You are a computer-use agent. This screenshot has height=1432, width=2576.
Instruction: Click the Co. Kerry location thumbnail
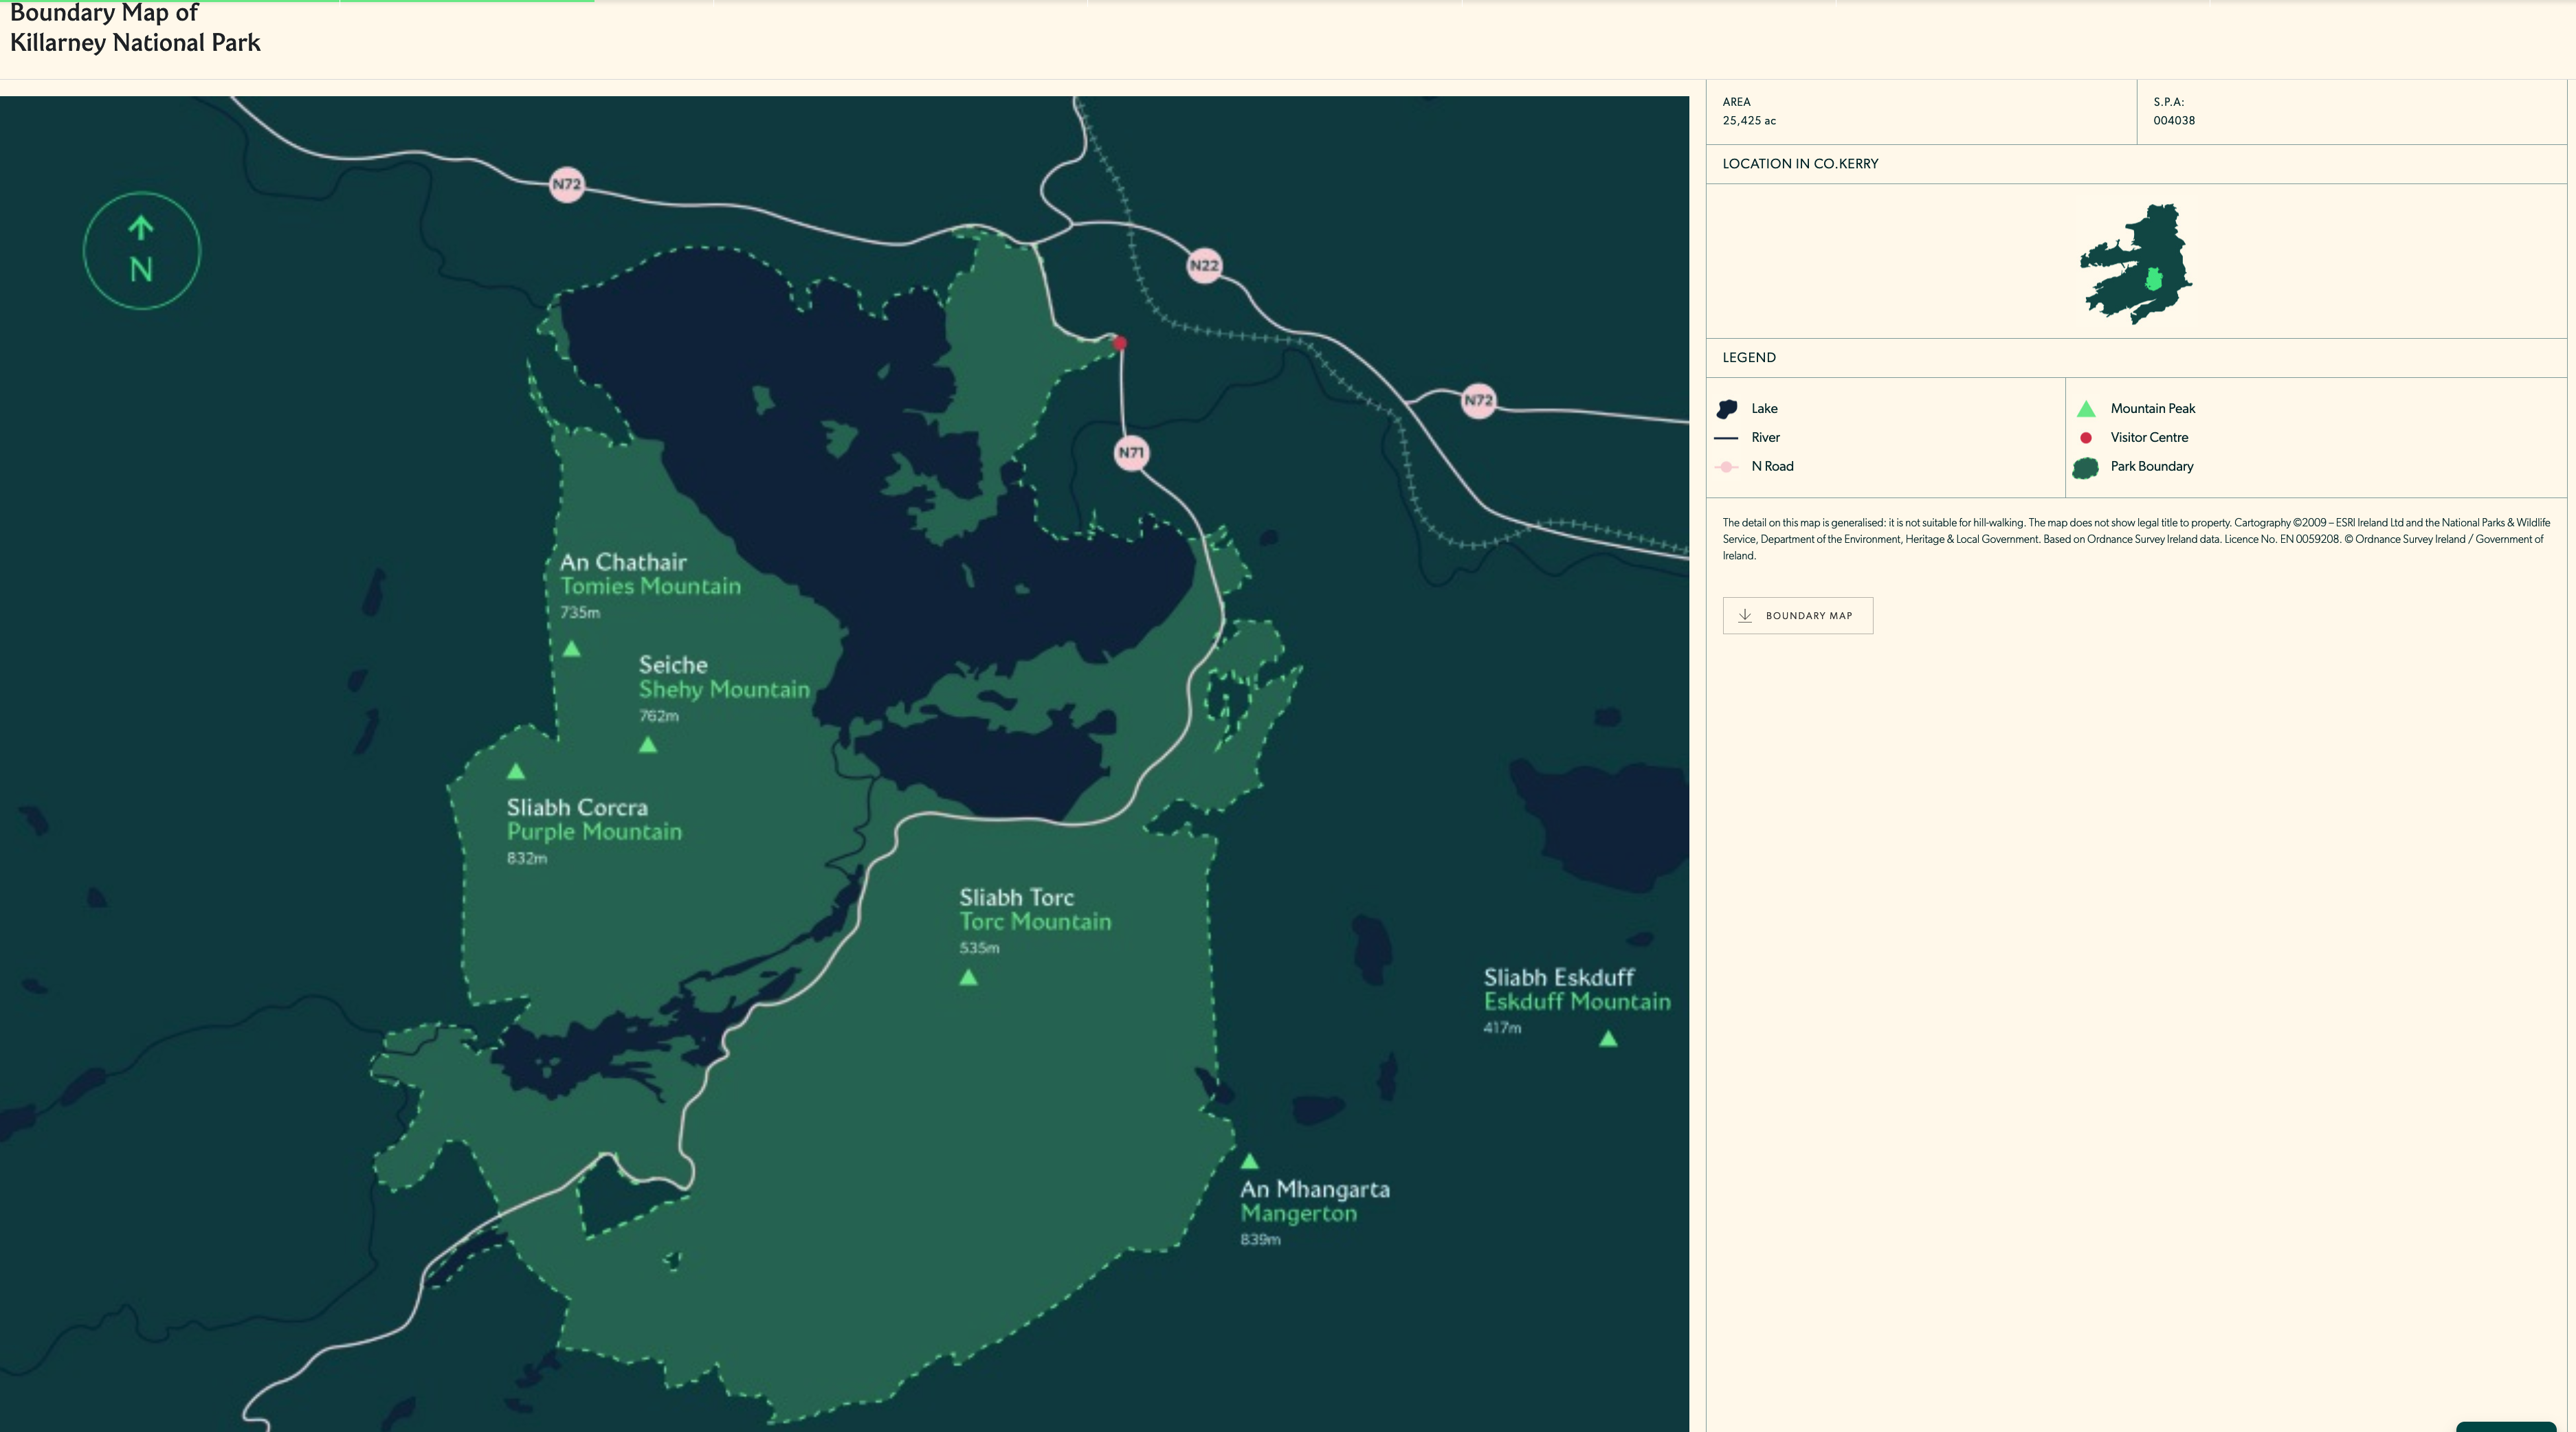coord(2136,263)
